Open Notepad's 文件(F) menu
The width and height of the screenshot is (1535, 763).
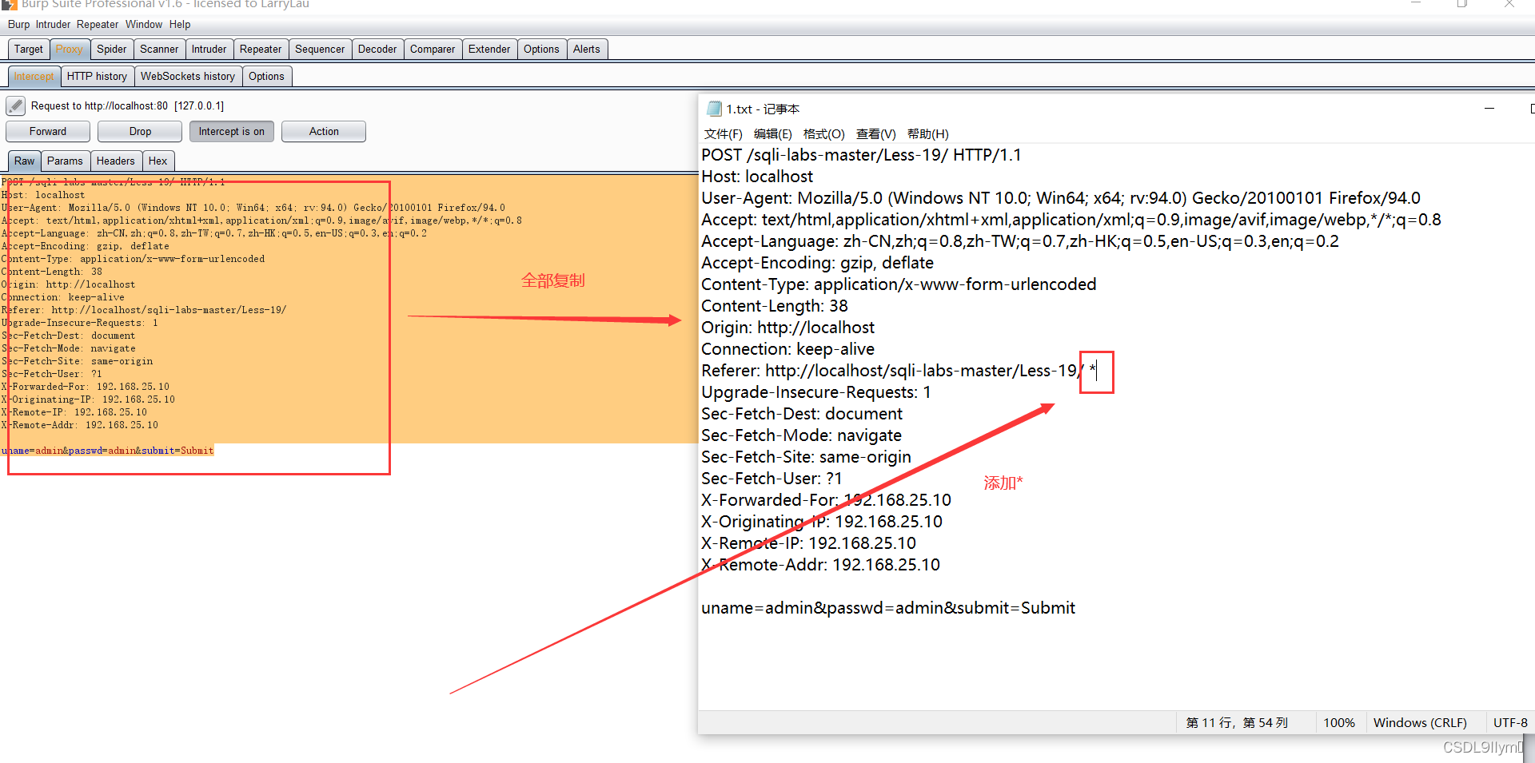tap(723, 133)
